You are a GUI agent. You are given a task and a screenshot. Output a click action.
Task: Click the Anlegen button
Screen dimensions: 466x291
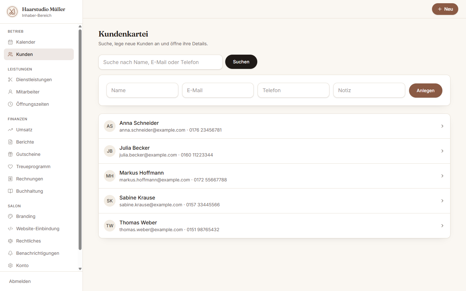[x=426, y=91]
